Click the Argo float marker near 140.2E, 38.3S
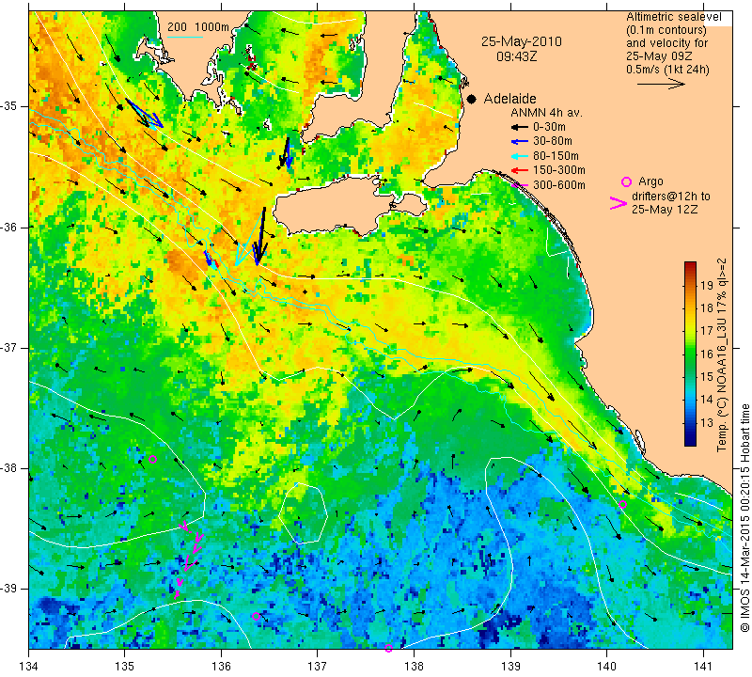This screenshot has width=752, height=677. tap(622, 504)
